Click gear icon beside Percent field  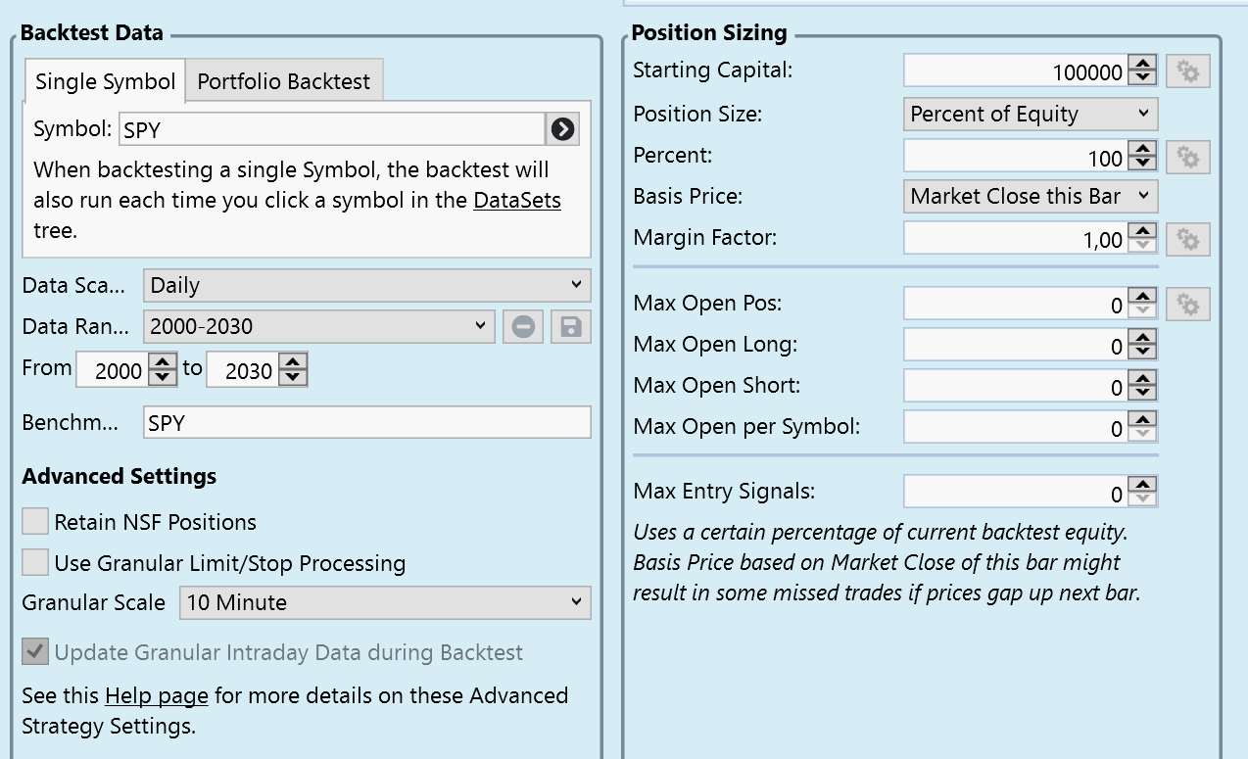point(1188,157)
